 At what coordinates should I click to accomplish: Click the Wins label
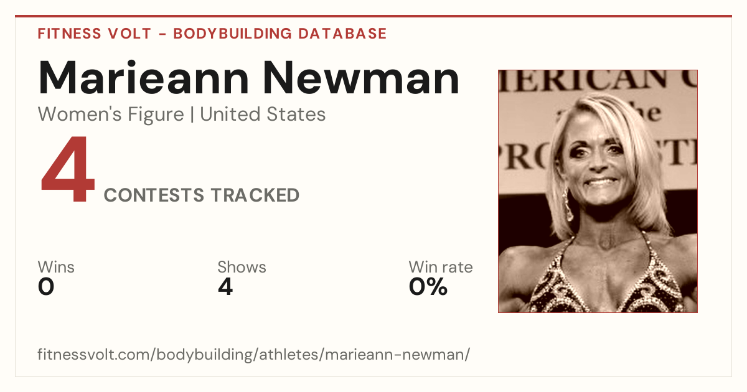pos(56,268)
